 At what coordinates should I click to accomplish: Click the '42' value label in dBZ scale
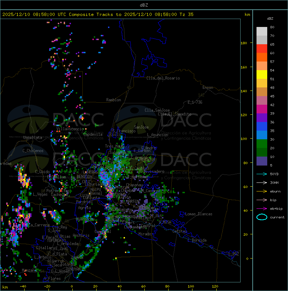(272, 105)
